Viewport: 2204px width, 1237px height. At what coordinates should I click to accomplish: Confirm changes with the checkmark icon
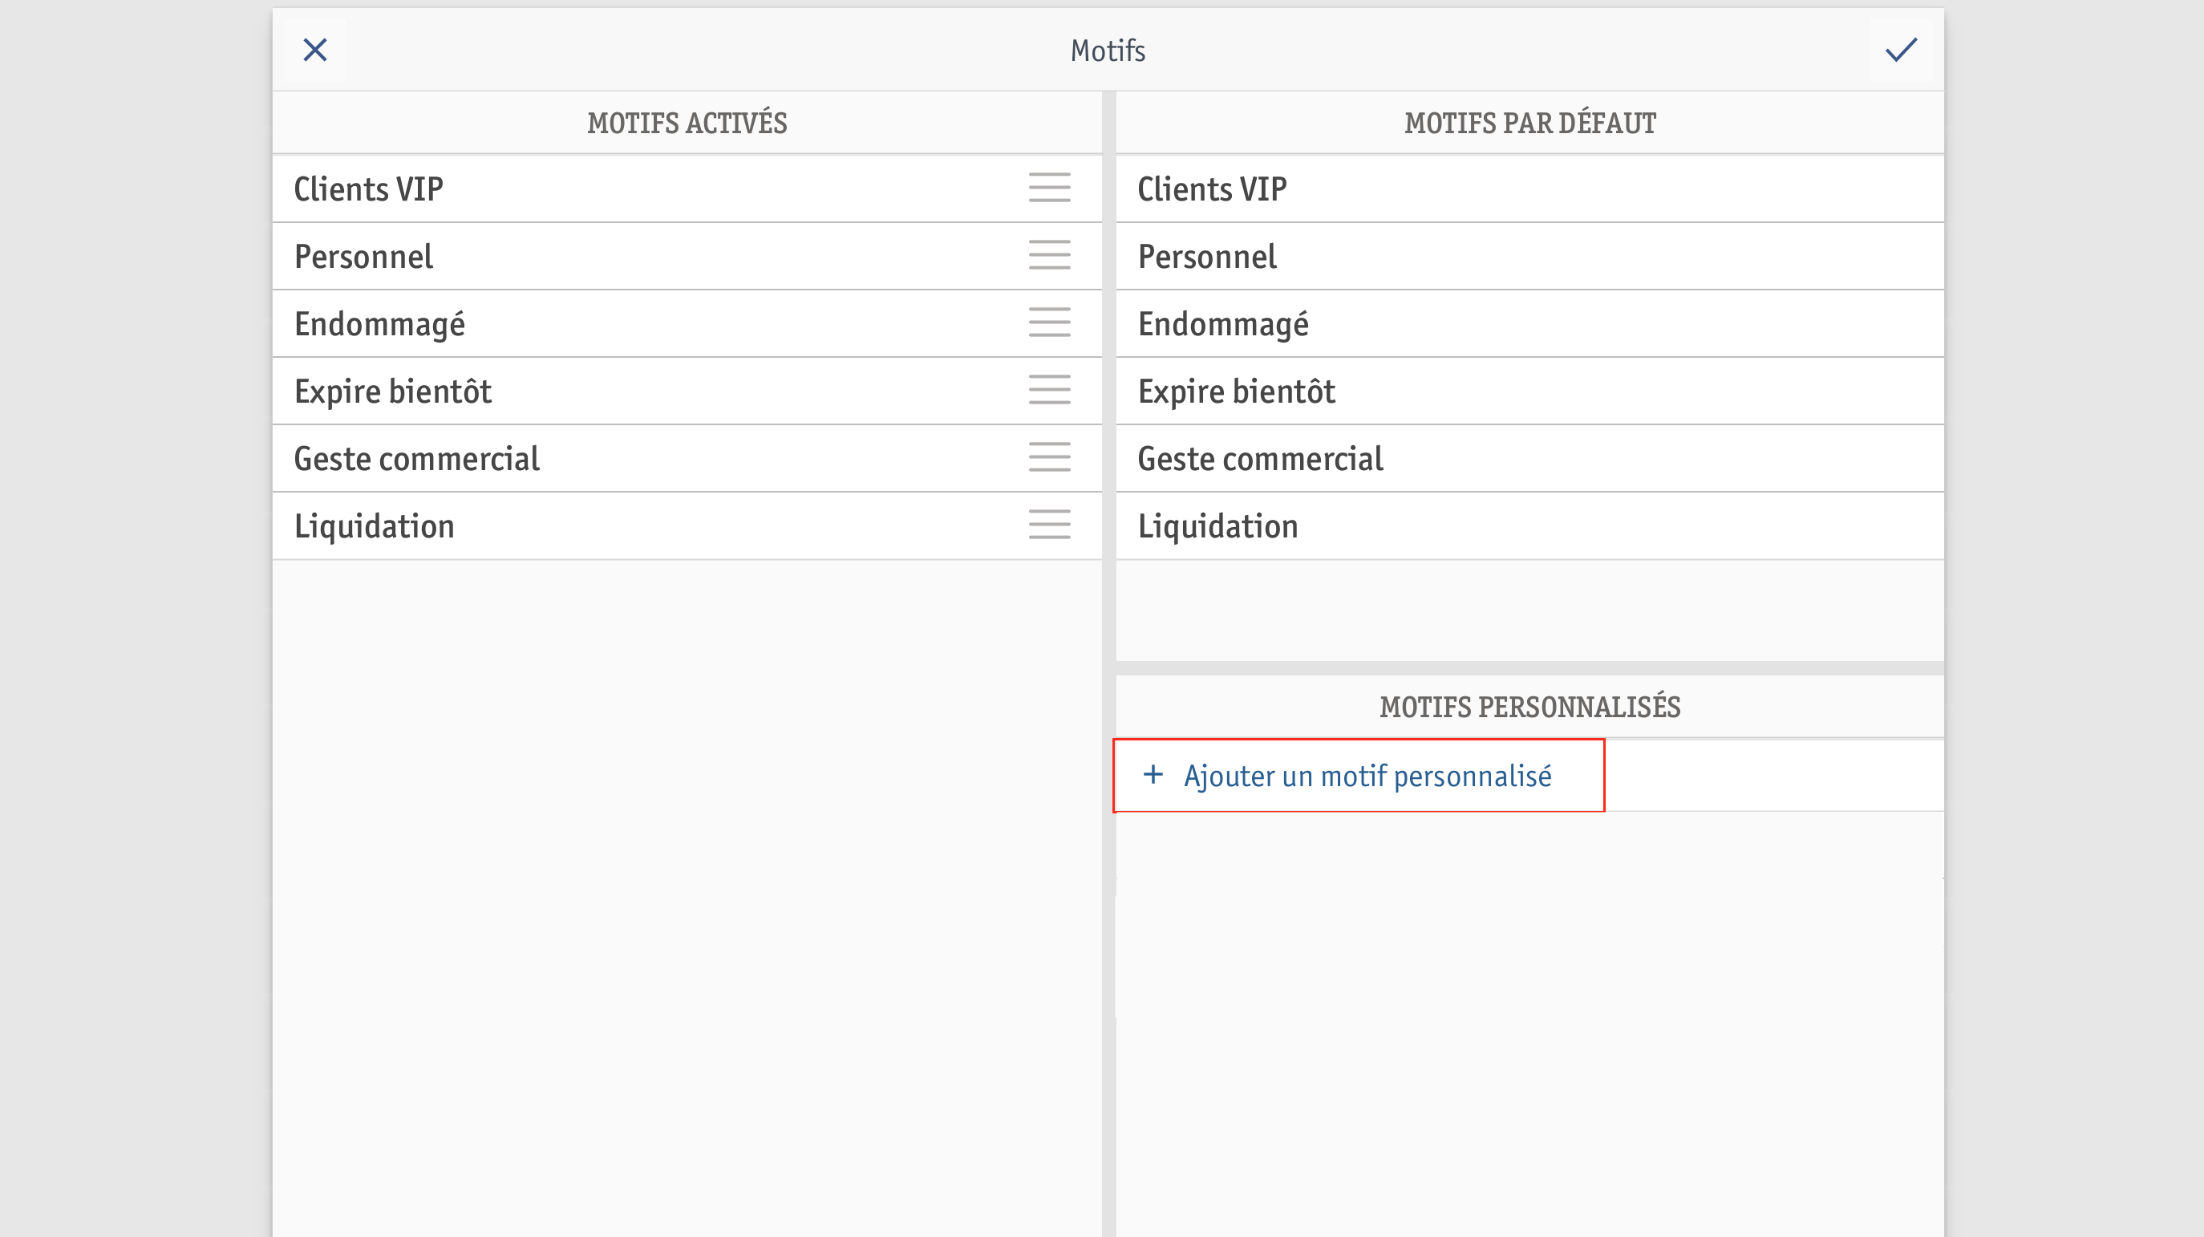(x=1901, y=50)
